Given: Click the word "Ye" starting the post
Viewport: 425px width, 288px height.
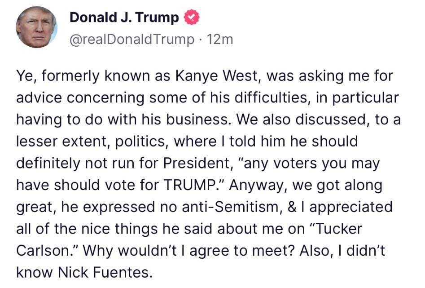Looking at the screenshot, I should (25, 75).
